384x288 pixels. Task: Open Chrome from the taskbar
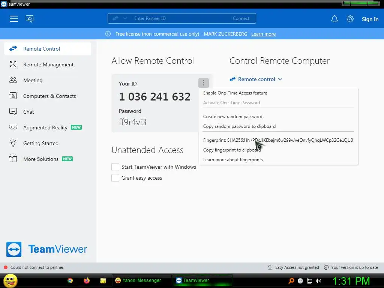[70, 280]
